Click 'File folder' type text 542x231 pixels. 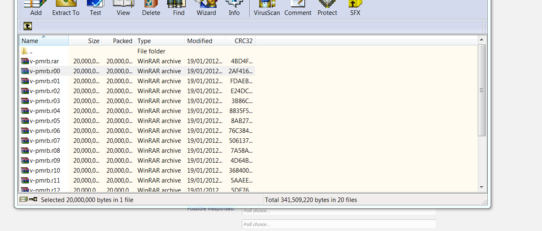pyautogui.click(x=151, y=51)
